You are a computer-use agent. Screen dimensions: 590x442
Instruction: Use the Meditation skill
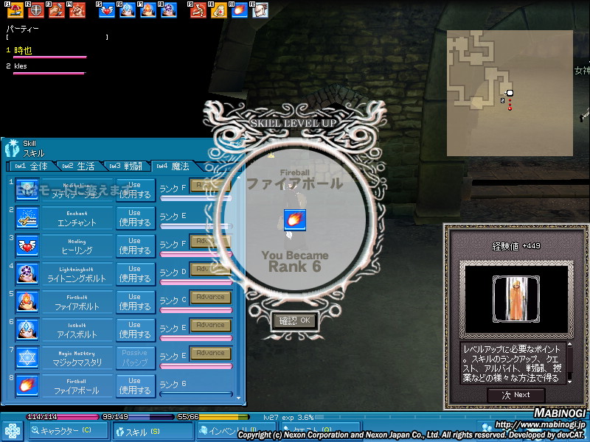coord(135,190)
